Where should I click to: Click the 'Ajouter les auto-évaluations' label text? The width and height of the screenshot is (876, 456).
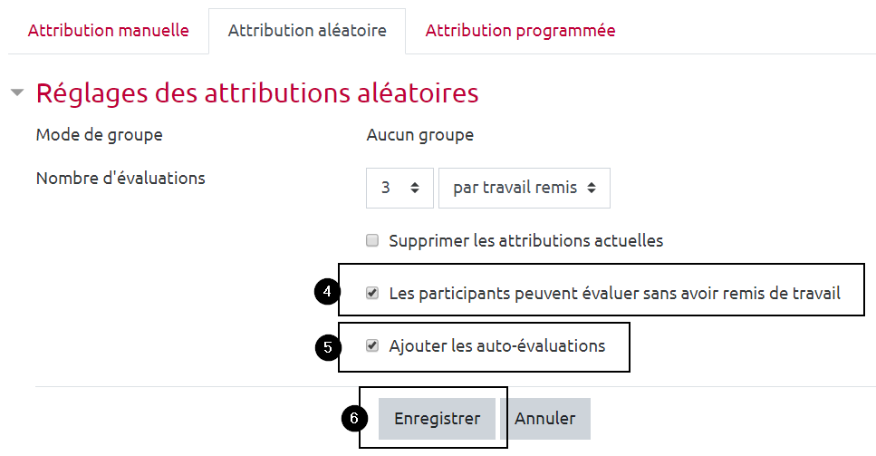coord(496,346)
